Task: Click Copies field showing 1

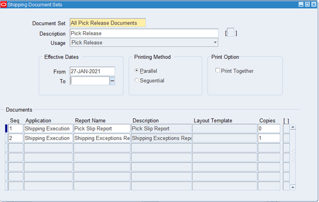Action: pyautogui.click(x=269, y=138)
